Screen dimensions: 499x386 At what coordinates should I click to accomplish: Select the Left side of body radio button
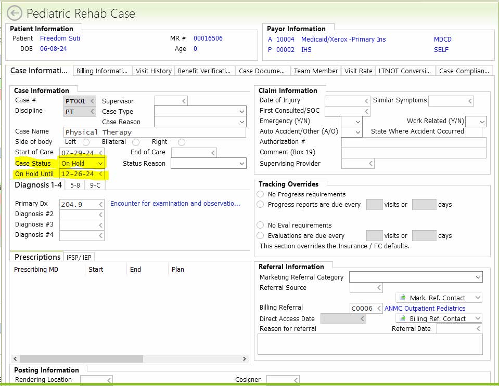tap(86, 142)
